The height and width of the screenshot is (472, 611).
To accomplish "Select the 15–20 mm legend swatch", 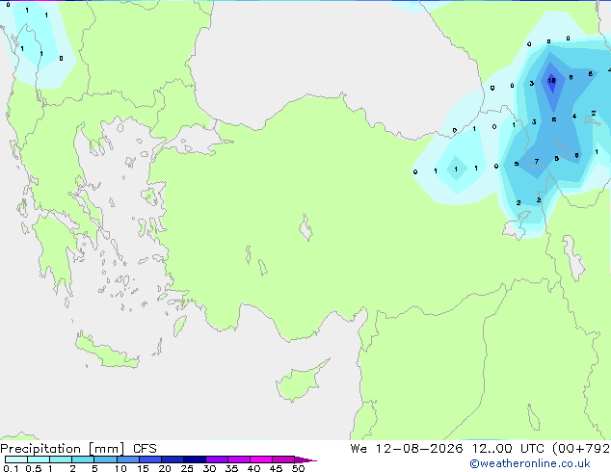I will [x=149, y=459].
